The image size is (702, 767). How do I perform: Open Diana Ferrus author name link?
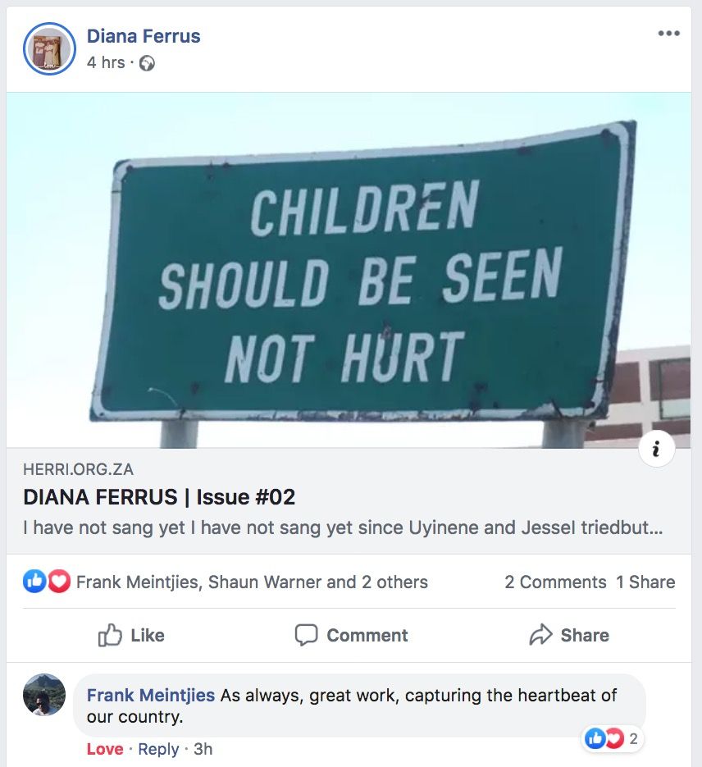click(x=144, y=36)
